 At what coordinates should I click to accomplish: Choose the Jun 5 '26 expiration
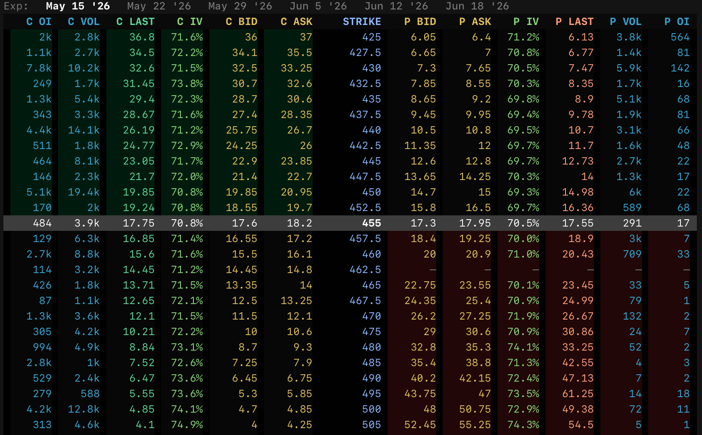coord(318,6)
